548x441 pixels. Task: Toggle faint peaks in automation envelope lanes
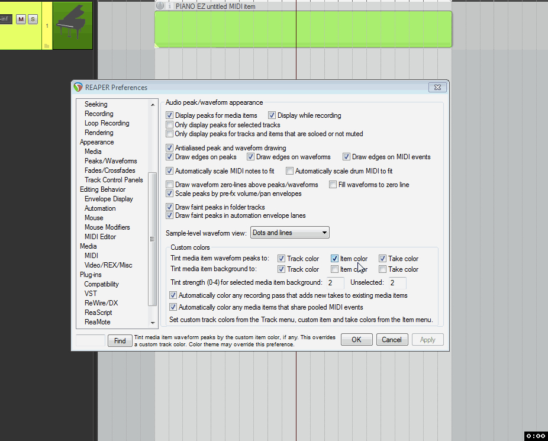coord(169,215)
